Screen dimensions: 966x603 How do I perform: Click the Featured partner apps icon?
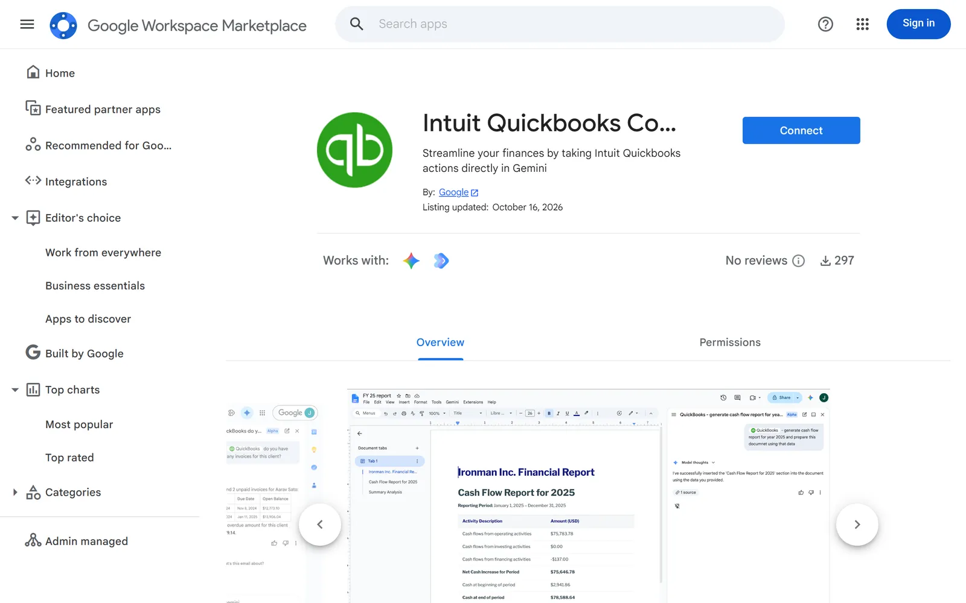point(33,109)
